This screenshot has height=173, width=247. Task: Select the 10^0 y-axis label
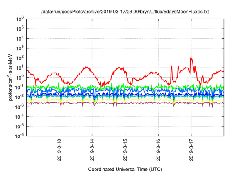tap(20, 78)
